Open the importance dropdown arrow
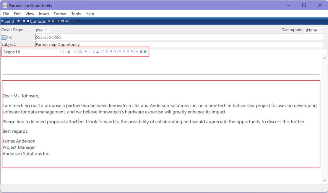This screenshot has width=328, height=193. [78, 21]
